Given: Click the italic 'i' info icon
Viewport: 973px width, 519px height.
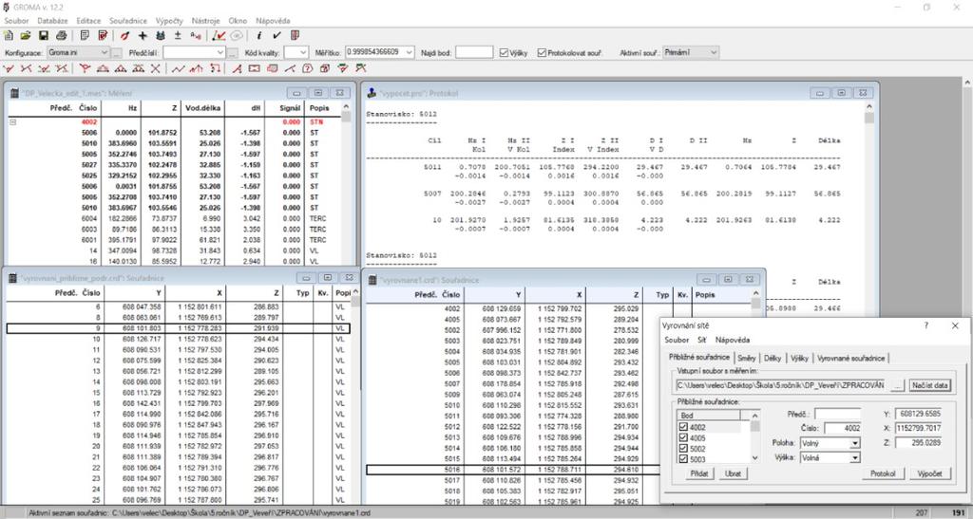Looking at the screenshot, I should 258,36.
